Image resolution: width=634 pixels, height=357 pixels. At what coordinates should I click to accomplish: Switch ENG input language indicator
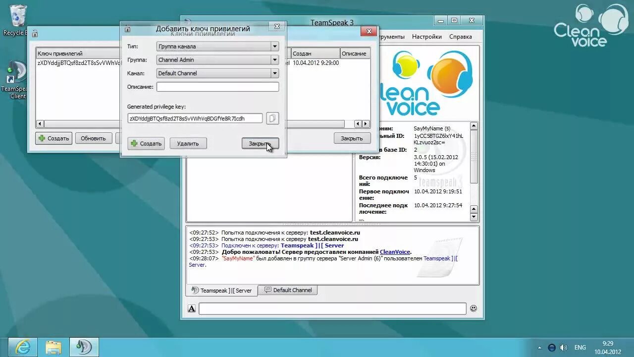(580, 348)
